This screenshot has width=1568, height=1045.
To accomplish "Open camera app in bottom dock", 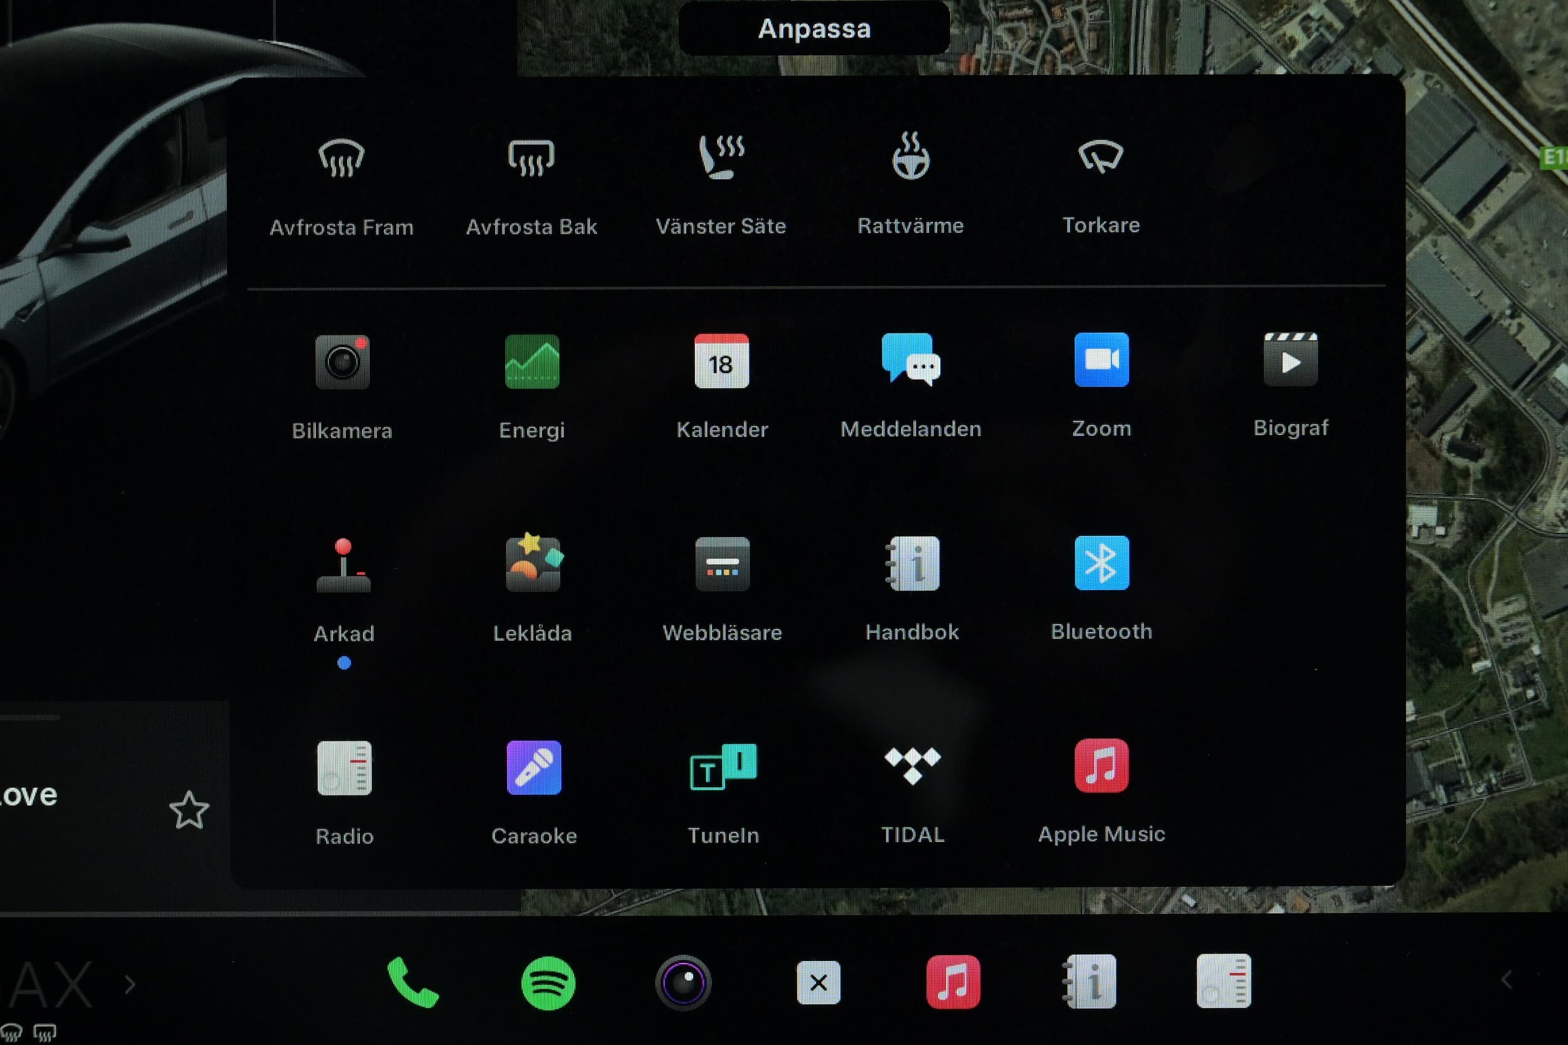I will click(683, 982).
